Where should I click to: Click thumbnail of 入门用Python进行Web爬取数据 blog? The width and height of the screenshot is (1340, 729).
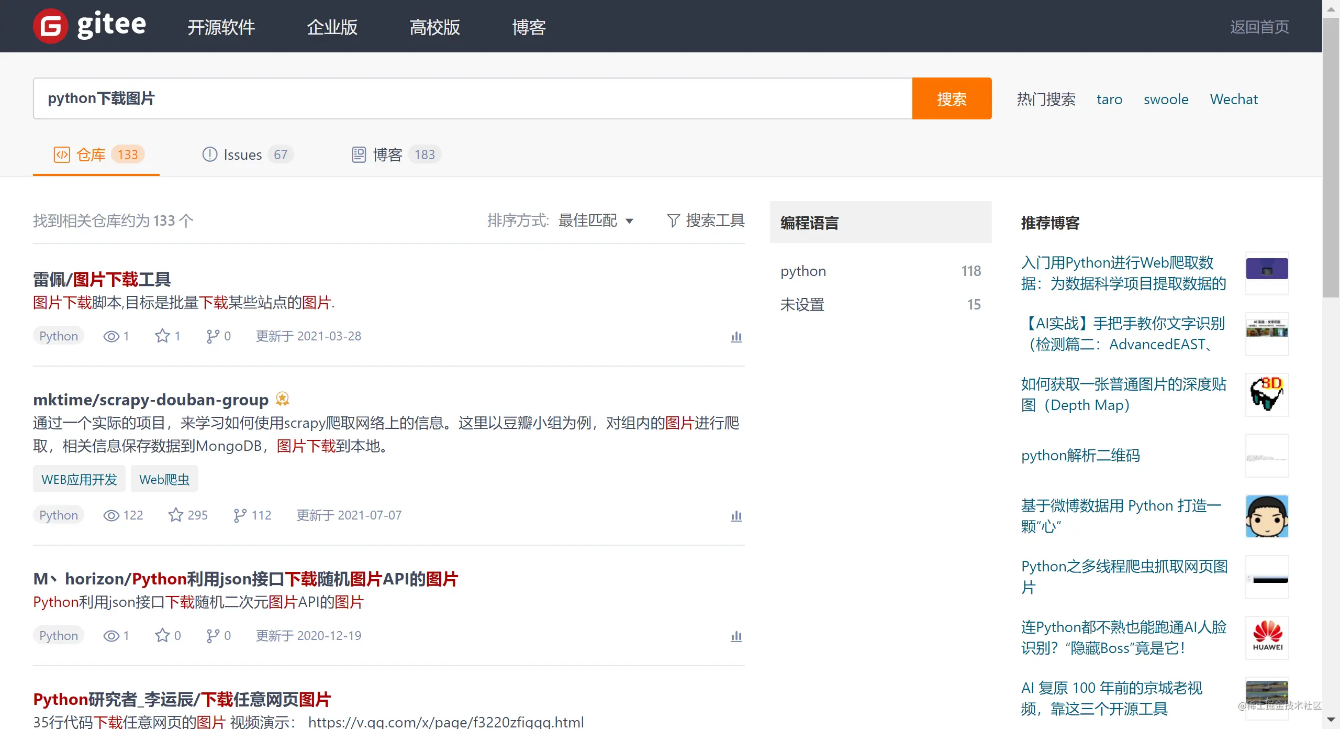pyautogui.click(x=1267, y=273)
